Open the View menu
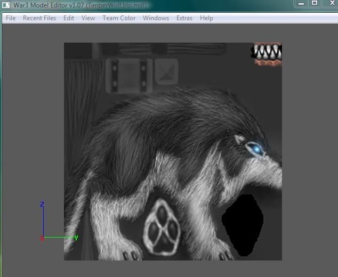Image resolution: width=338 pixels, height=277 pixels. (88, 18)
